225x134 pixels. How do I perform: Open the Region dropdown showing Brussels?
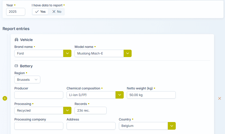[27, 80]
